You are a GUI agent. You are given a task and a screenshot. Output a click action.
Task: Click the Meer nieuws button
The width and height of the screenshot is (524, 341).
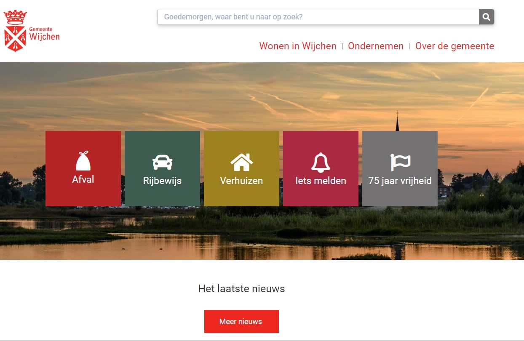(241, 322)
